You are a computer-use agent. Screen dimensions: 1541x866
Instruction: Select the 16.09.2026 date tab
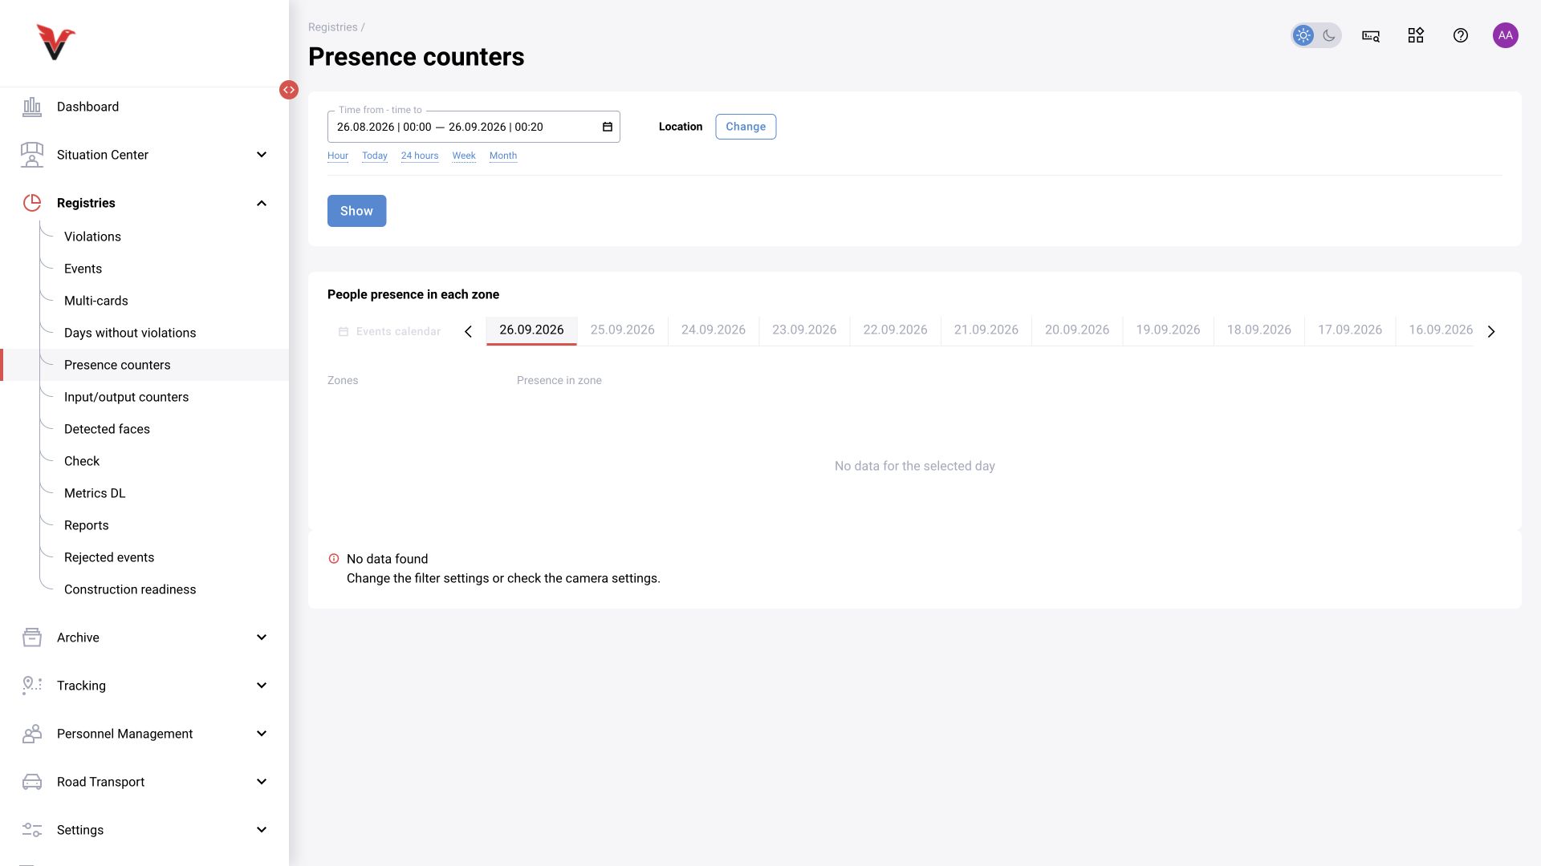[1437, 330]
